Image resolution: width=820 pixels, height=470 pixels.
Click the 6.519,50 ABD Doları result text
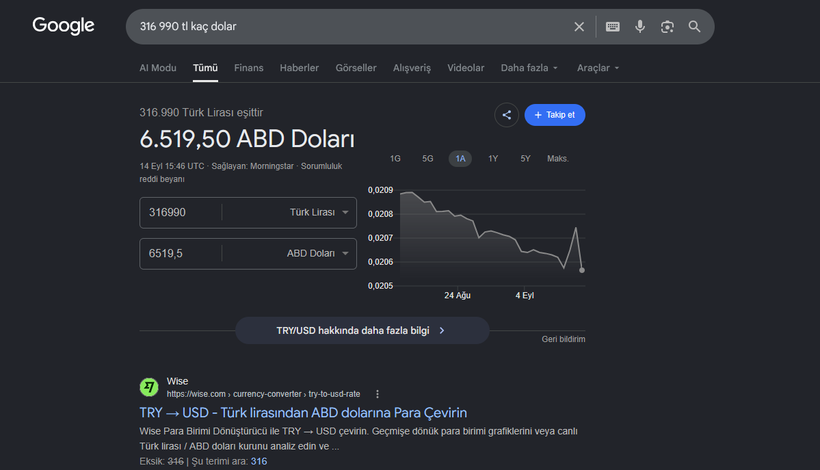click(x=247, y=139)
